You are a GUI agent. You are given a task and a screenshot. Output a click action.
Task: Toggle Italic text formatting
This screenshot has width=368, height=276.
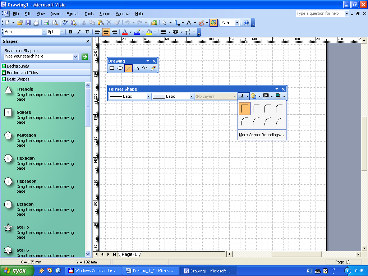pos(79,32)
